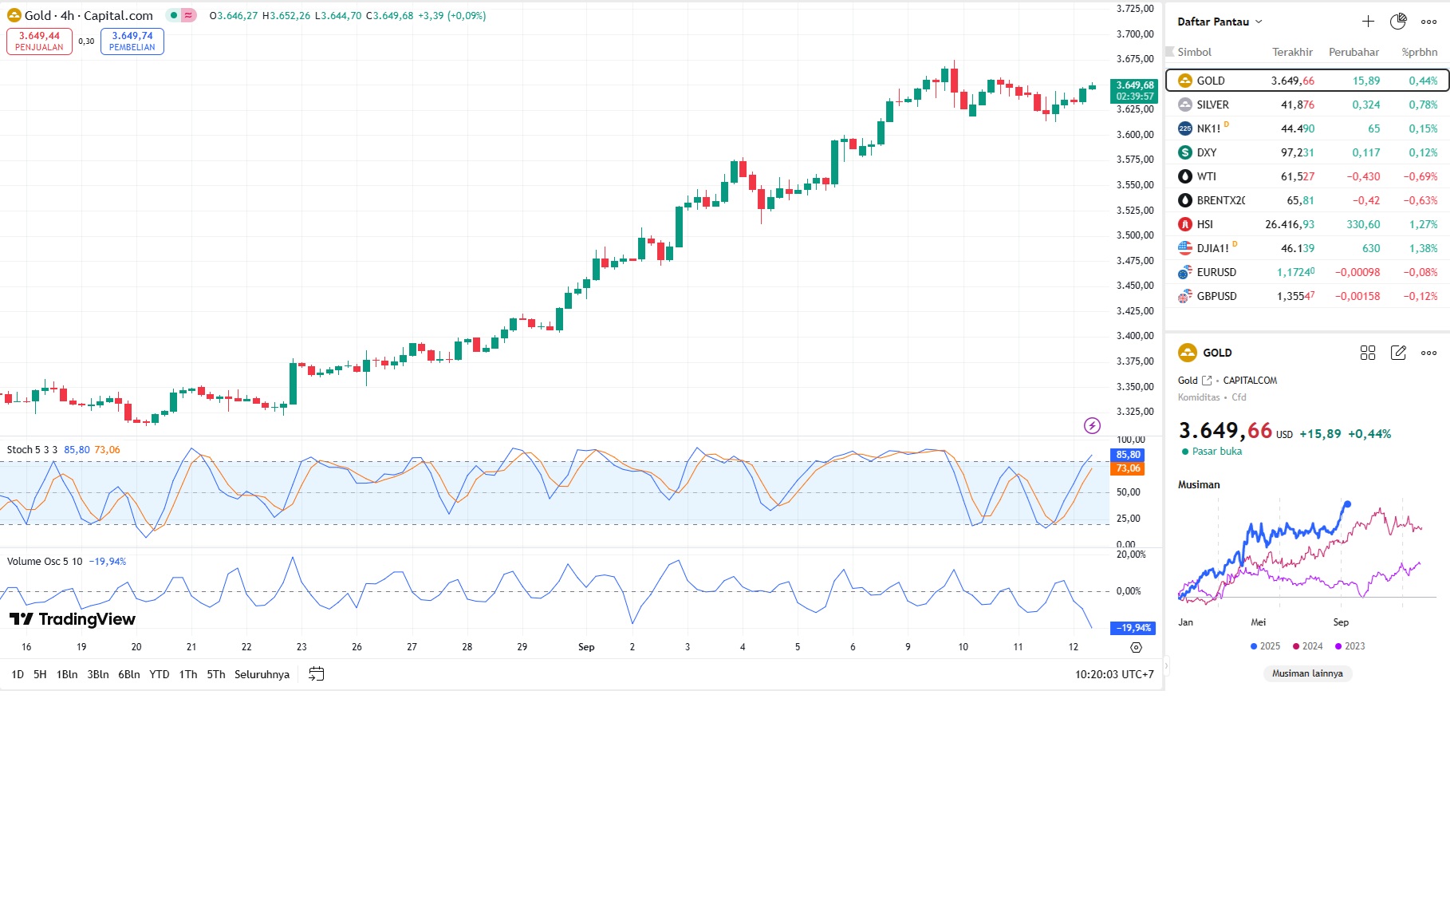The height and width of the screenshot is (904, 1450).
Task: Open the calendar go-to-date icon
Action: [x=317, y=674]
